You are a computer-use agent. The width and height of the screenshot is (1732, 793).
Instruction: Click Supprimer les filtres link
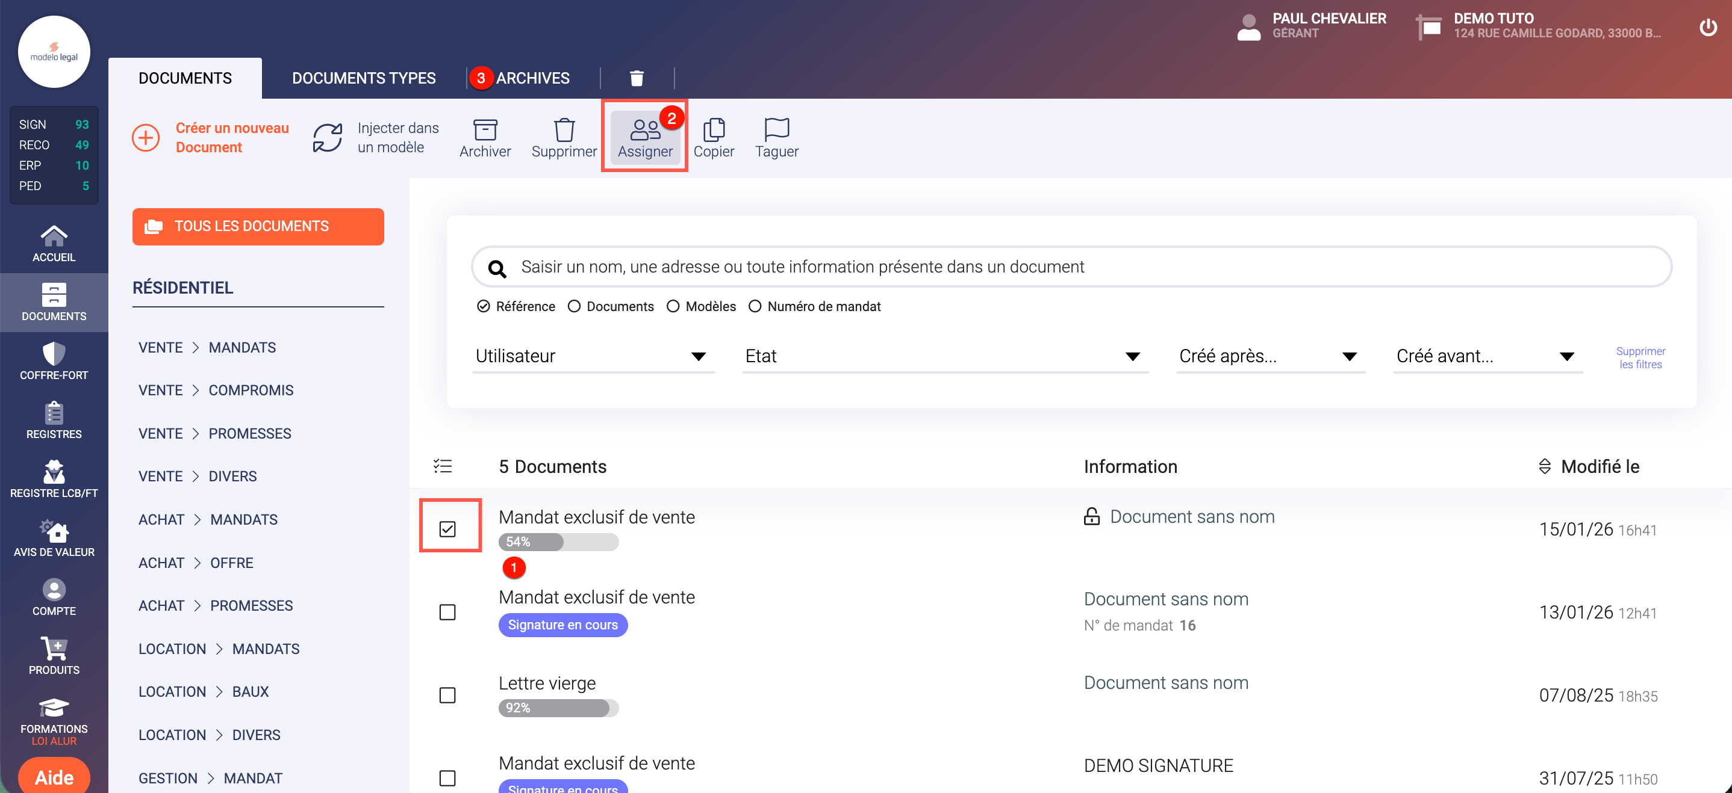point(1640,358)
